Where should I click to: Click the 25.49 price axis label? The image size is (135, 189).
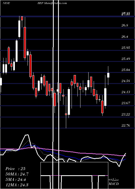click(126, 59)
